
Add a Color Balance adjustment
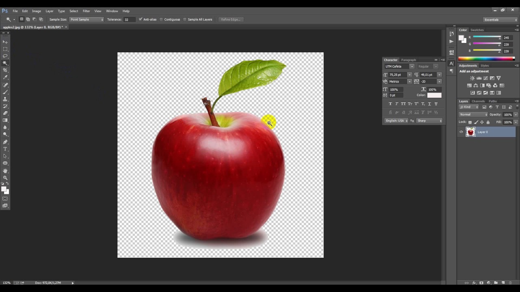tap(476, 86)
